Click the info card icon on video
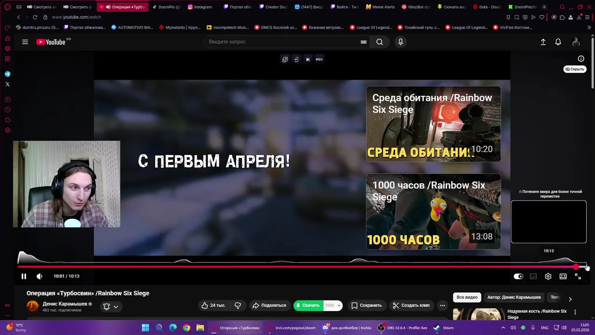595x335 pixels. tap(581, 59)
